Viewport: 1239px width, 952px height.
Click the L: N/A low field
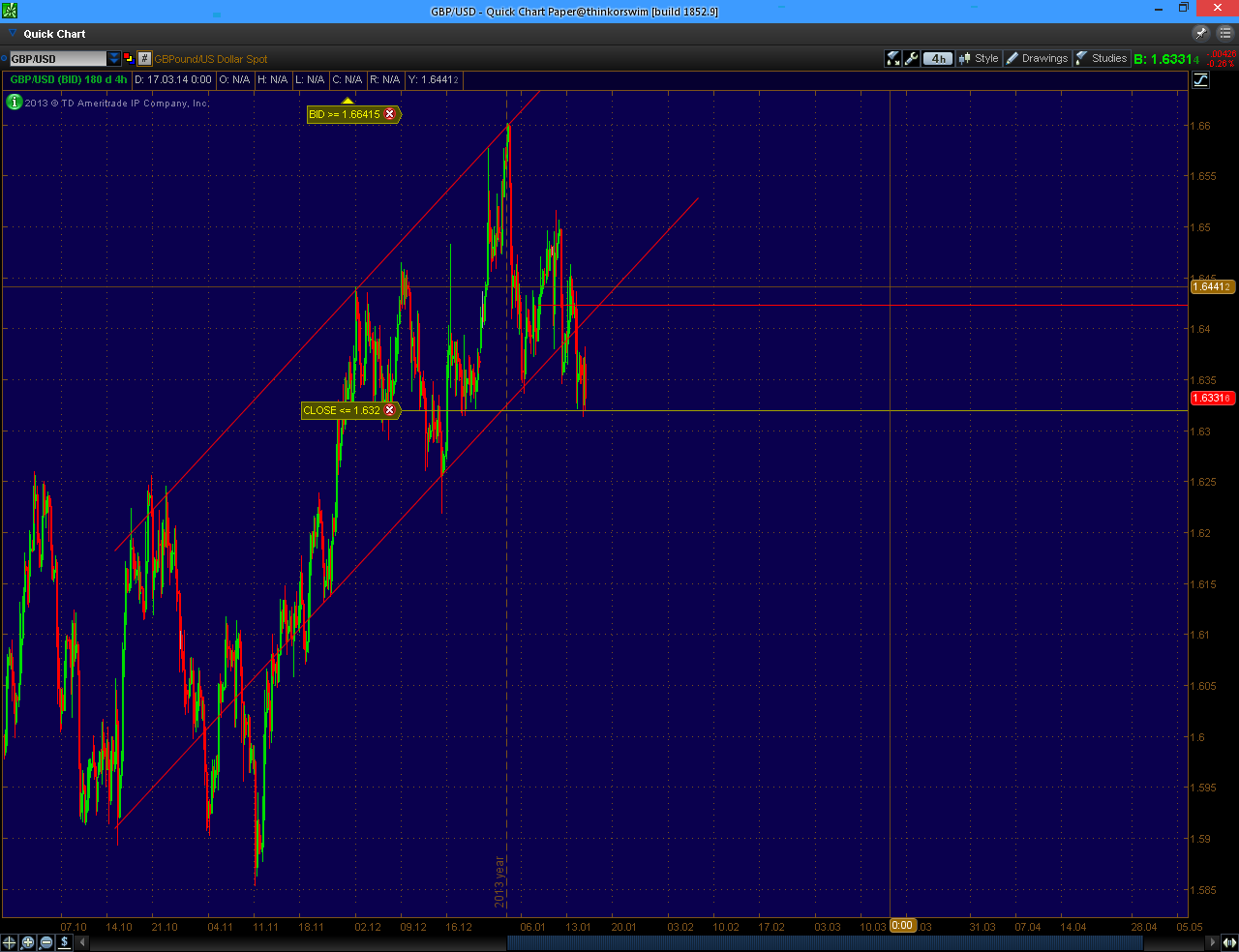point(310,79)
